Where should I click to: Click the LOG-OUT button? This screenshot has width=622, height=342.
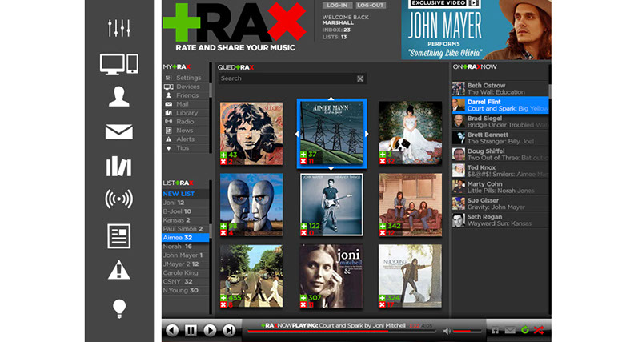(370, 6)
